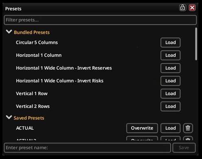The image size is (202, 159).
Task: Load the Circular 5 Columns preset
Action: click(x=171, y=42)
